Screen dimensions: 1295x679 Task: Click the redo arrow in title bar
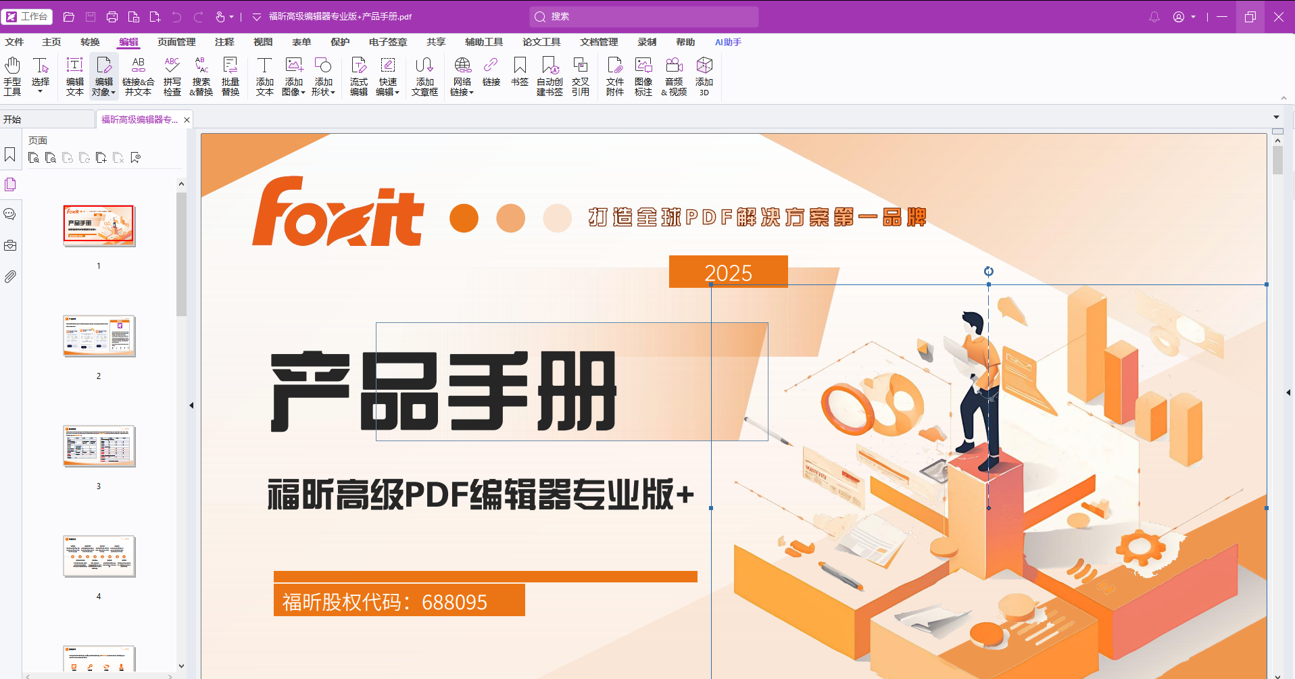pos(199,17)
